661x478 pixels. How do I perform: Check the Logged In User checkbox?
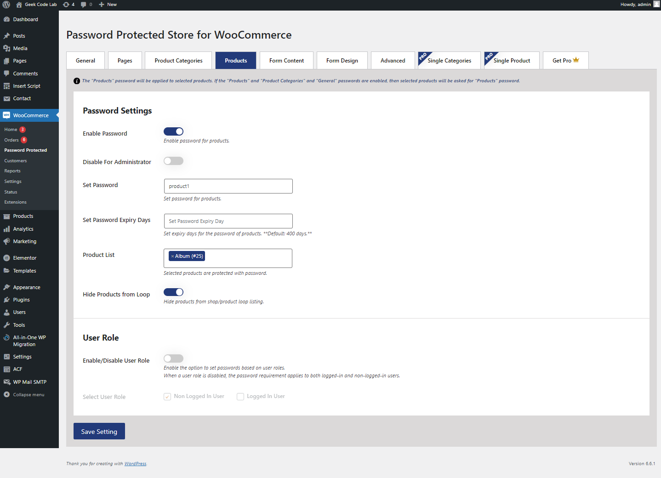point(240,397)
